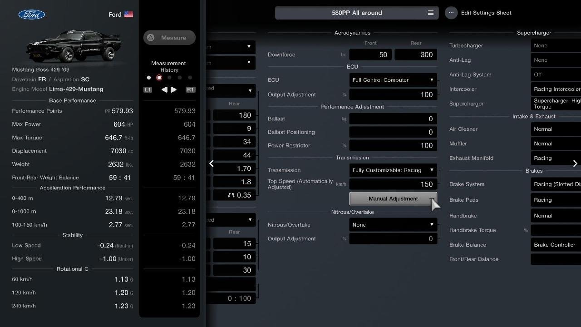The width and height of the screenshot is (581, 327).
Task: Open the Air Cleaner Normal dropdown
Action: point(556,129)
